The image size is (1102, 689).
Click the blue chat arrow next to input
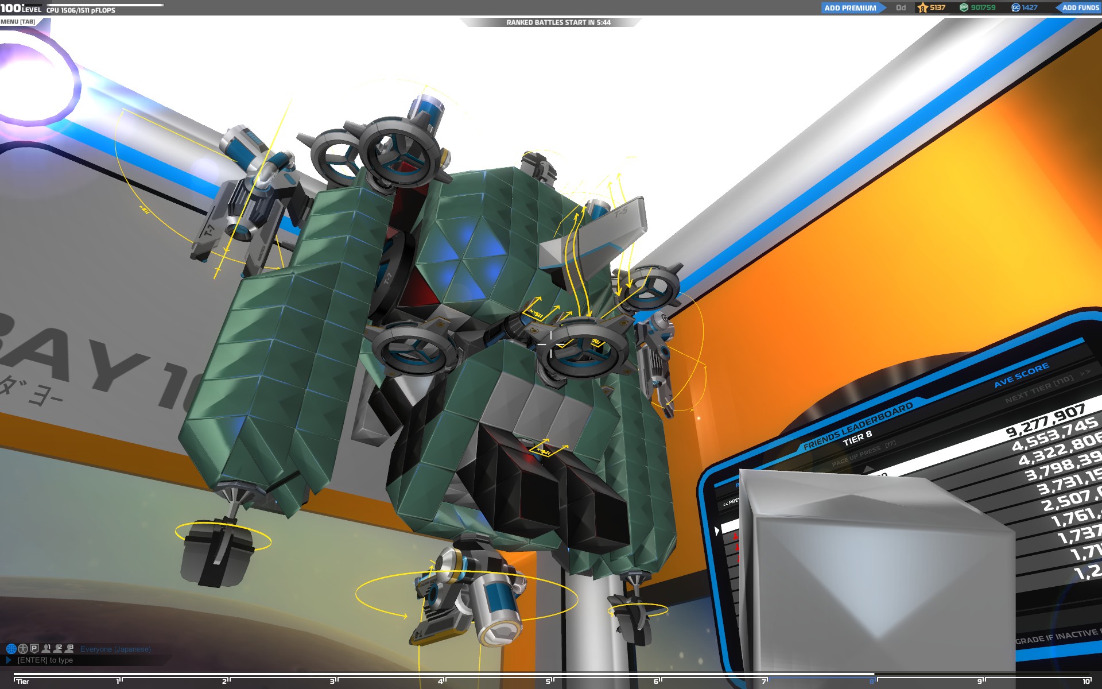[x=8, y=660]
